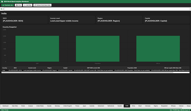Click the sheet tabs horizontal scrollbar
This screenshot has height=111, width=191.
point(91,108)
